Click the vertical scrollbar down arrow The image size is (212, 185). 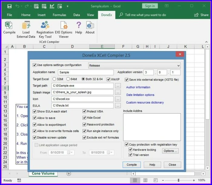tap(207, 168)
